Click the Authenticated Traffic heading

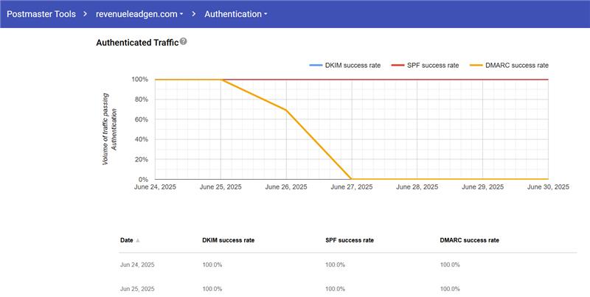(137, 43)
